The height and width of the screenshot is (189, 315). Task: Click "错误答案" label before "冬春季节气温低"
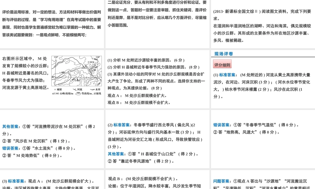tap(221, 125)
